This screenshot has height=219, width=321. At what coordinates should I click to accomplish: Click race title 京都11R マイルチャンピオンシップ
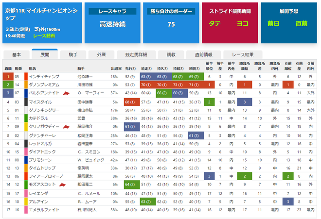(x=41, y=14)
